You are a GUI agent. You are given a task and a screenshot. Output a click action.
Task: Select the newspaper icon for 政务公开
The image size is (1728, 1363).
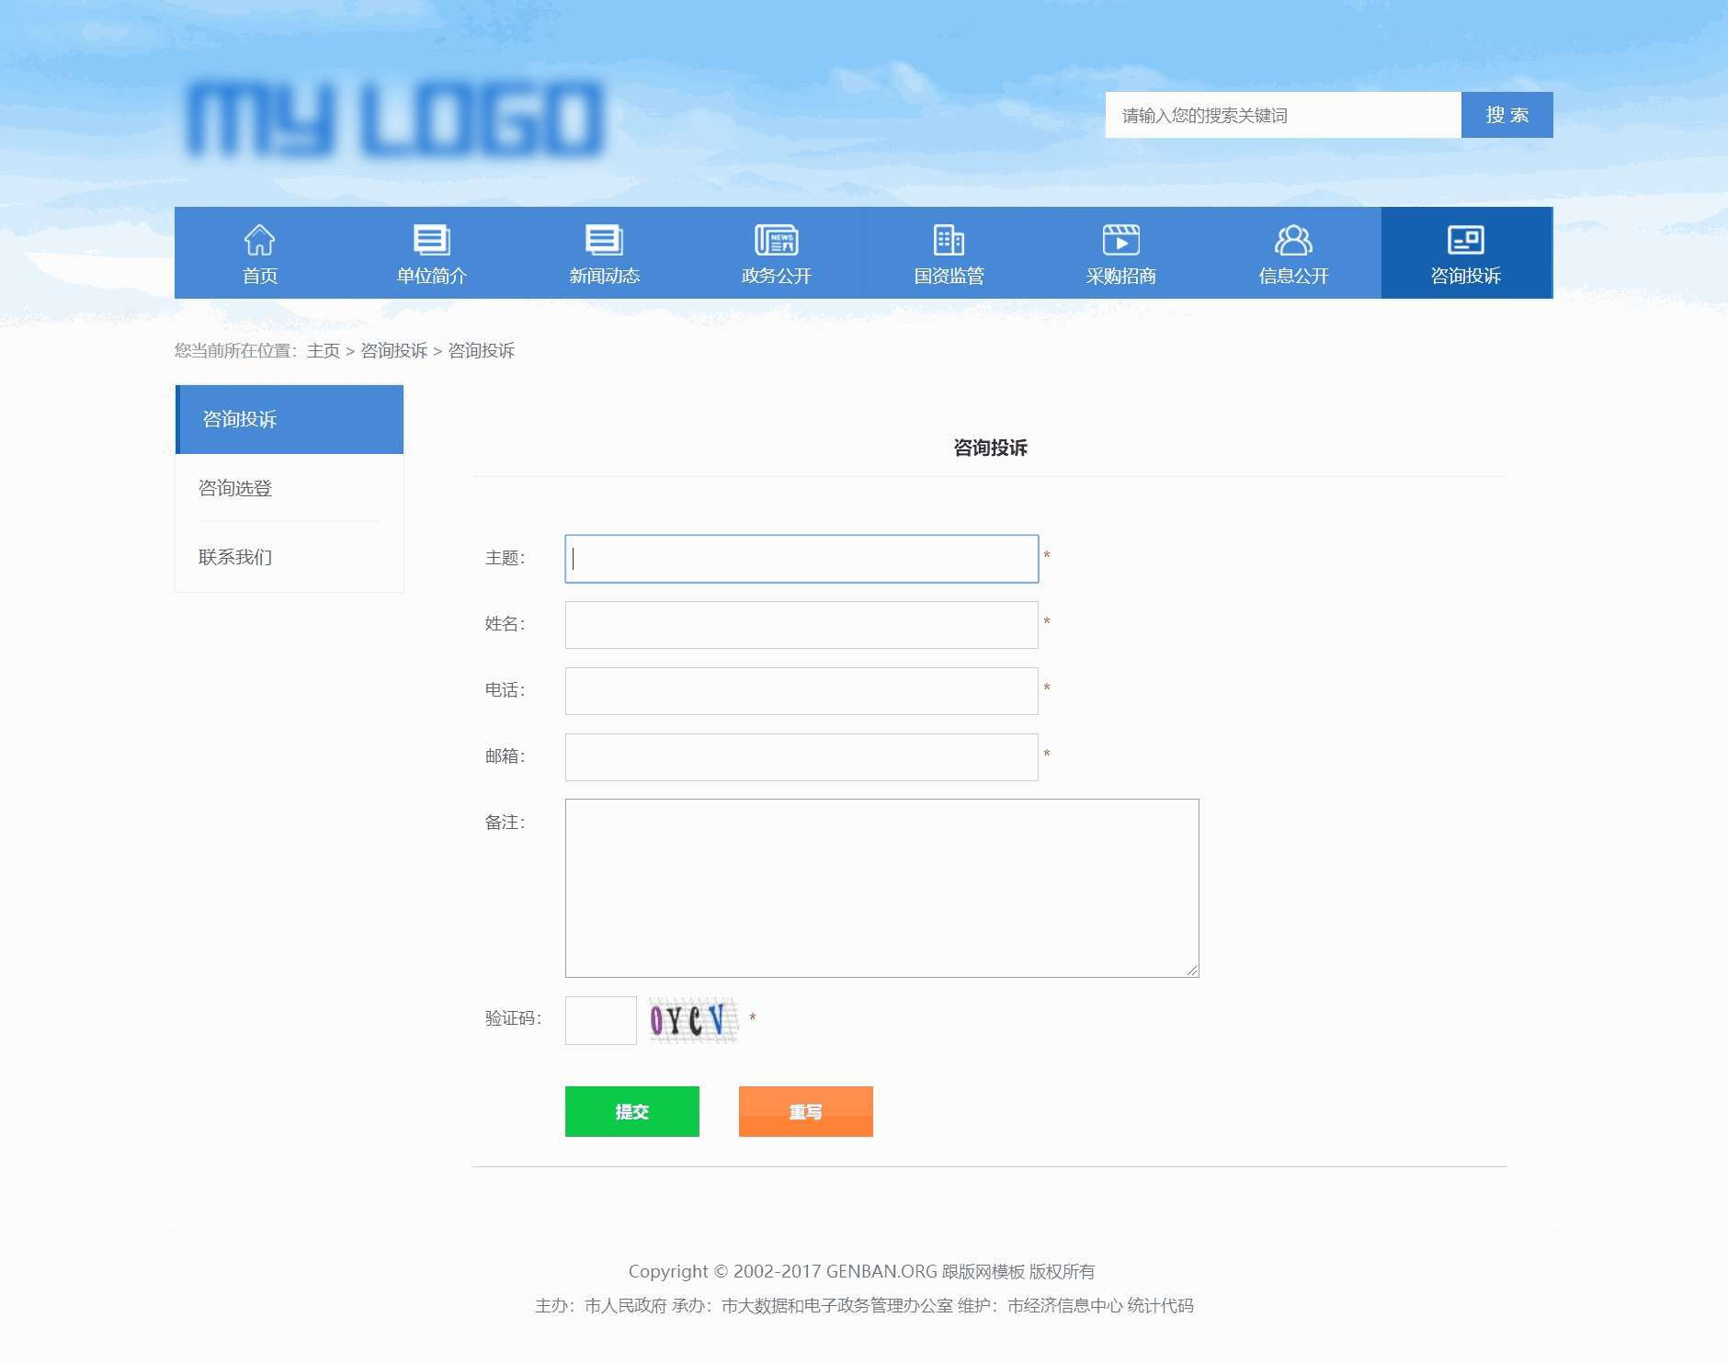coord(776,240)
